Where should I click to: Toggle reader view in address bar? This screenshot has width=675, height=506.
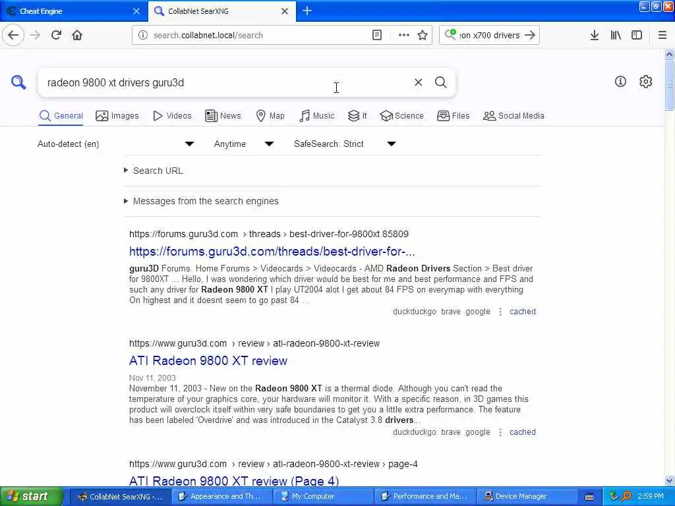click(376, 35)
